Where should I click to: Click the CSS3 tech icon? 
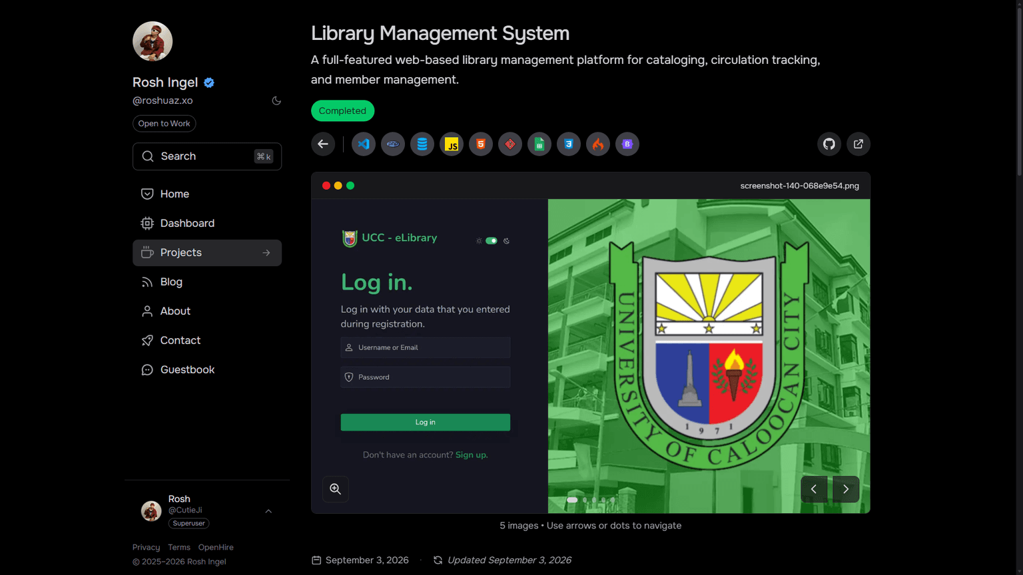[x=569, y=144]
